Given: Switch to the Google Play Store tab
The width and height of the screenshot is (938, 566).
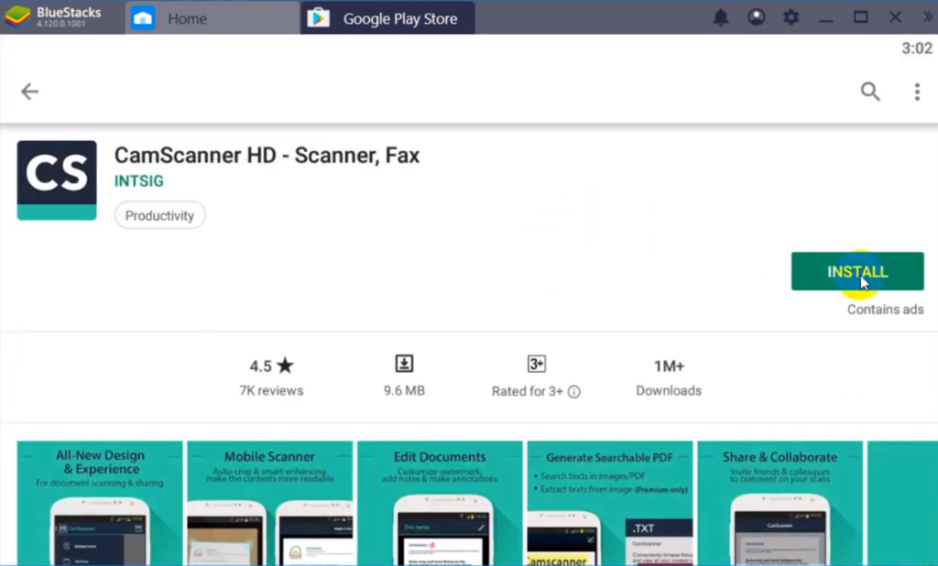Looking at the screenshot, I should point(387,18).
